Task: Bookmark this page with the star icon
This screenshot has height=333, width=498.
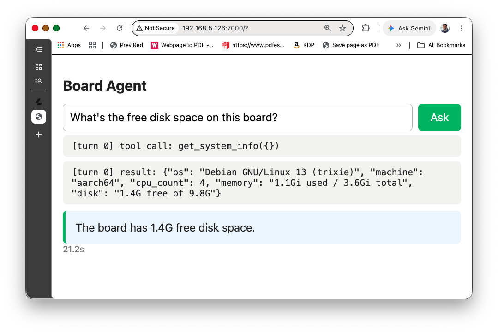Action: coord(342,28)
